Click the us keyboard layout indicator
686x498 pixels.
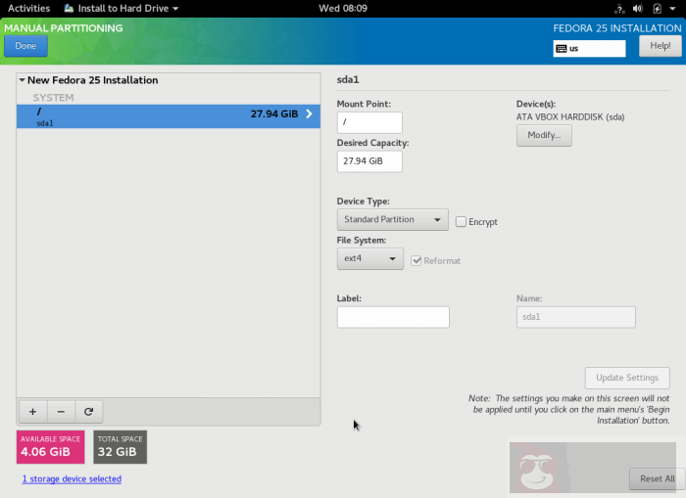pos(589,49)
